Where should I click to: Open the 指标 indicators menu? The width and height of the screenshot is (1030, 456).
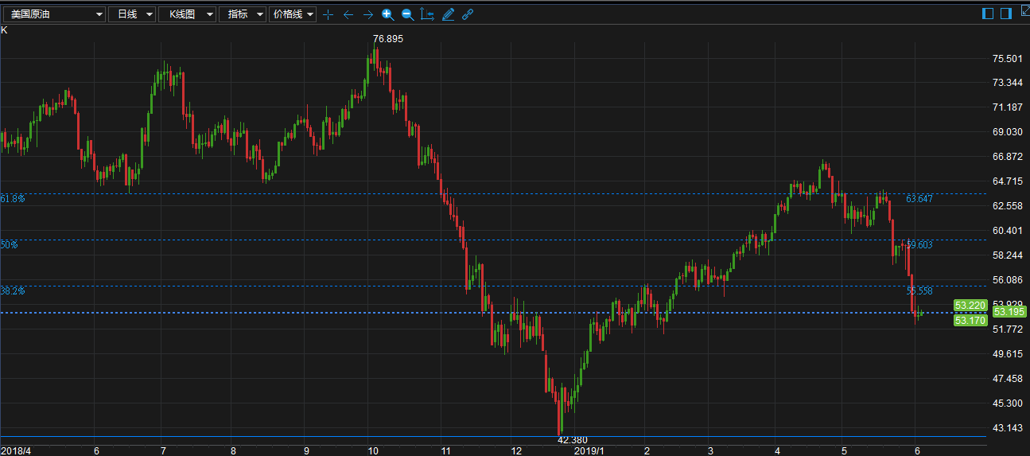[x=242, y=14]
